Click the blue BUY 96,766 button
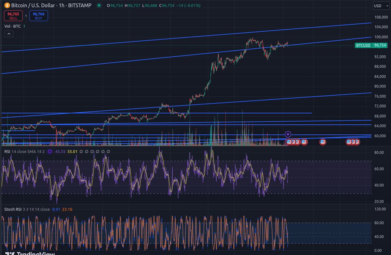 click(38, 16)
